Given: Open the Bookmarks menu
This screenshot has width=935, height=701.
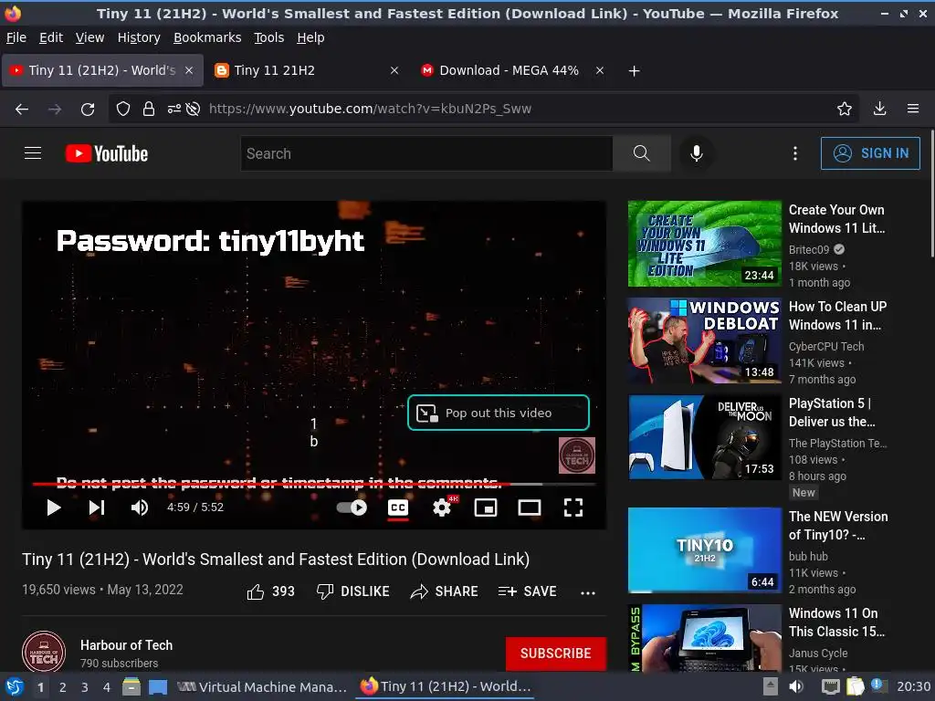Looking at the screenshot, I should [x=207, y=37].
